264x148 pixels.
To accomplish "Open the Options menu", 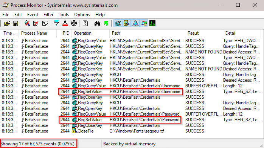I will (x=82, y=15).
